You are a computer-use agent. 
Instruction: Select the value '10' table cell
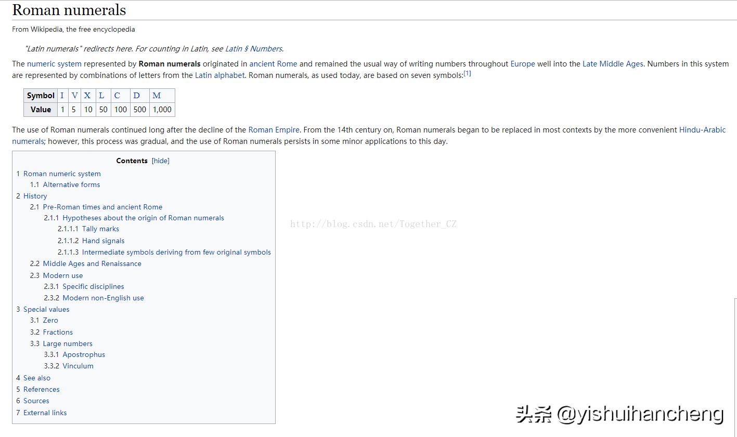(x=88, y=110)
